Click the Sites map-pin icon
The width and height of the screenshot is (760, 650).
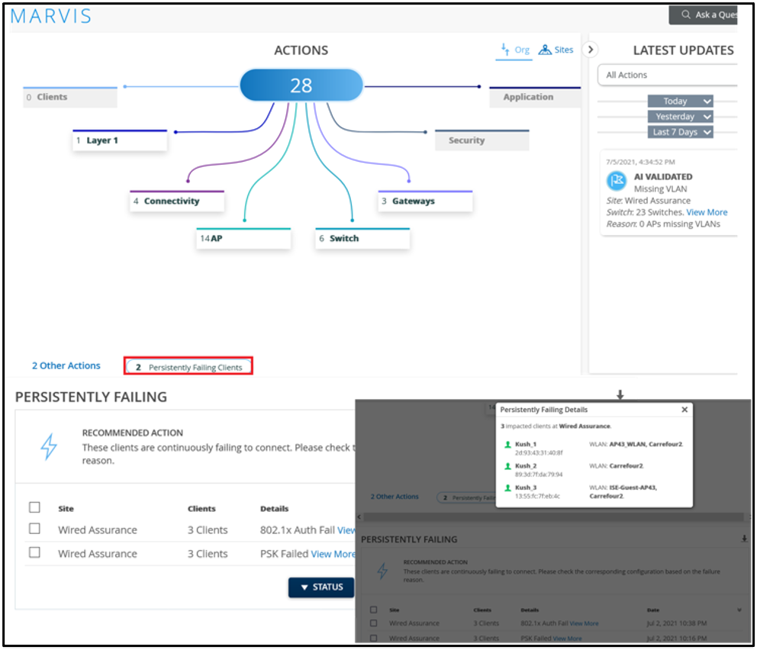545,50
